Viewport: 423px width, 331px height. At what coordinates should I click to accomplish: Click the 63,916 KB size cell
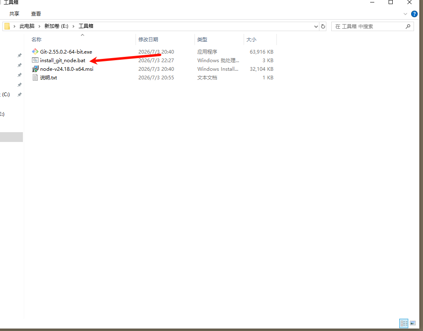(x=261, y=52)
